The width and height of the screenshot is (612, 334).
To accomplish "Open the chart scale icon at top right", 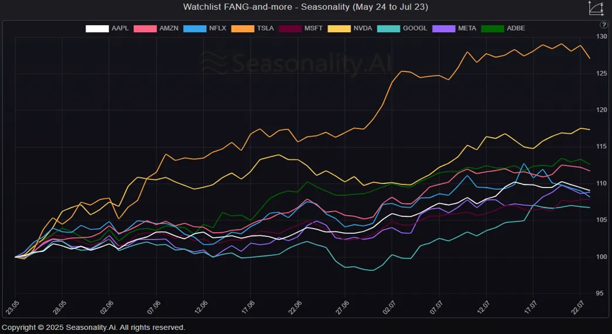I will point(596,8).
